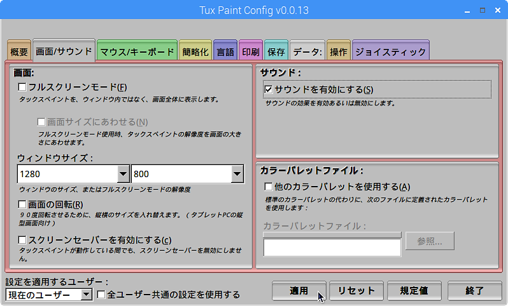The height and width of the screenshot is (306, 508).
Task: Click the 終了 quit button
Action: 475,291
